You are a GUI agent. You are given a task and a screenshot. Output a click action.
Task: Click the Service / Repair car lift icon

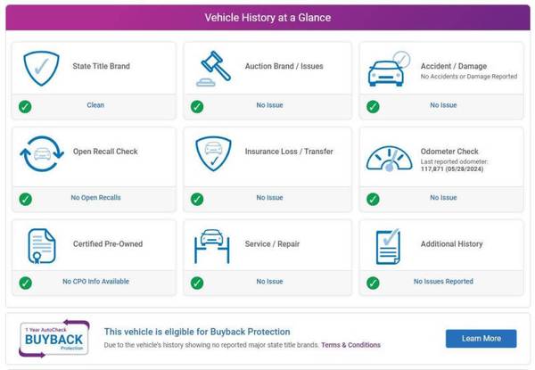212,246
